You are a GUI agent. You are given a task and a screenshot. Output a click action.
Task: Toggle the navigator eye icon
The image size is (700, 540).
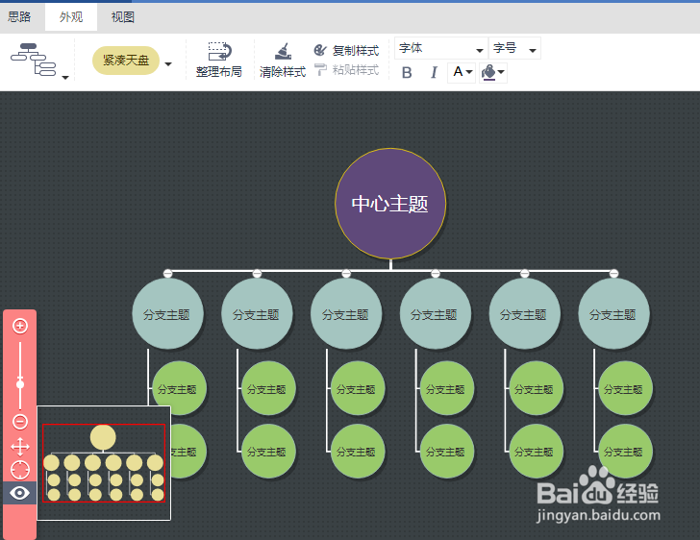(x=19, y=493)
